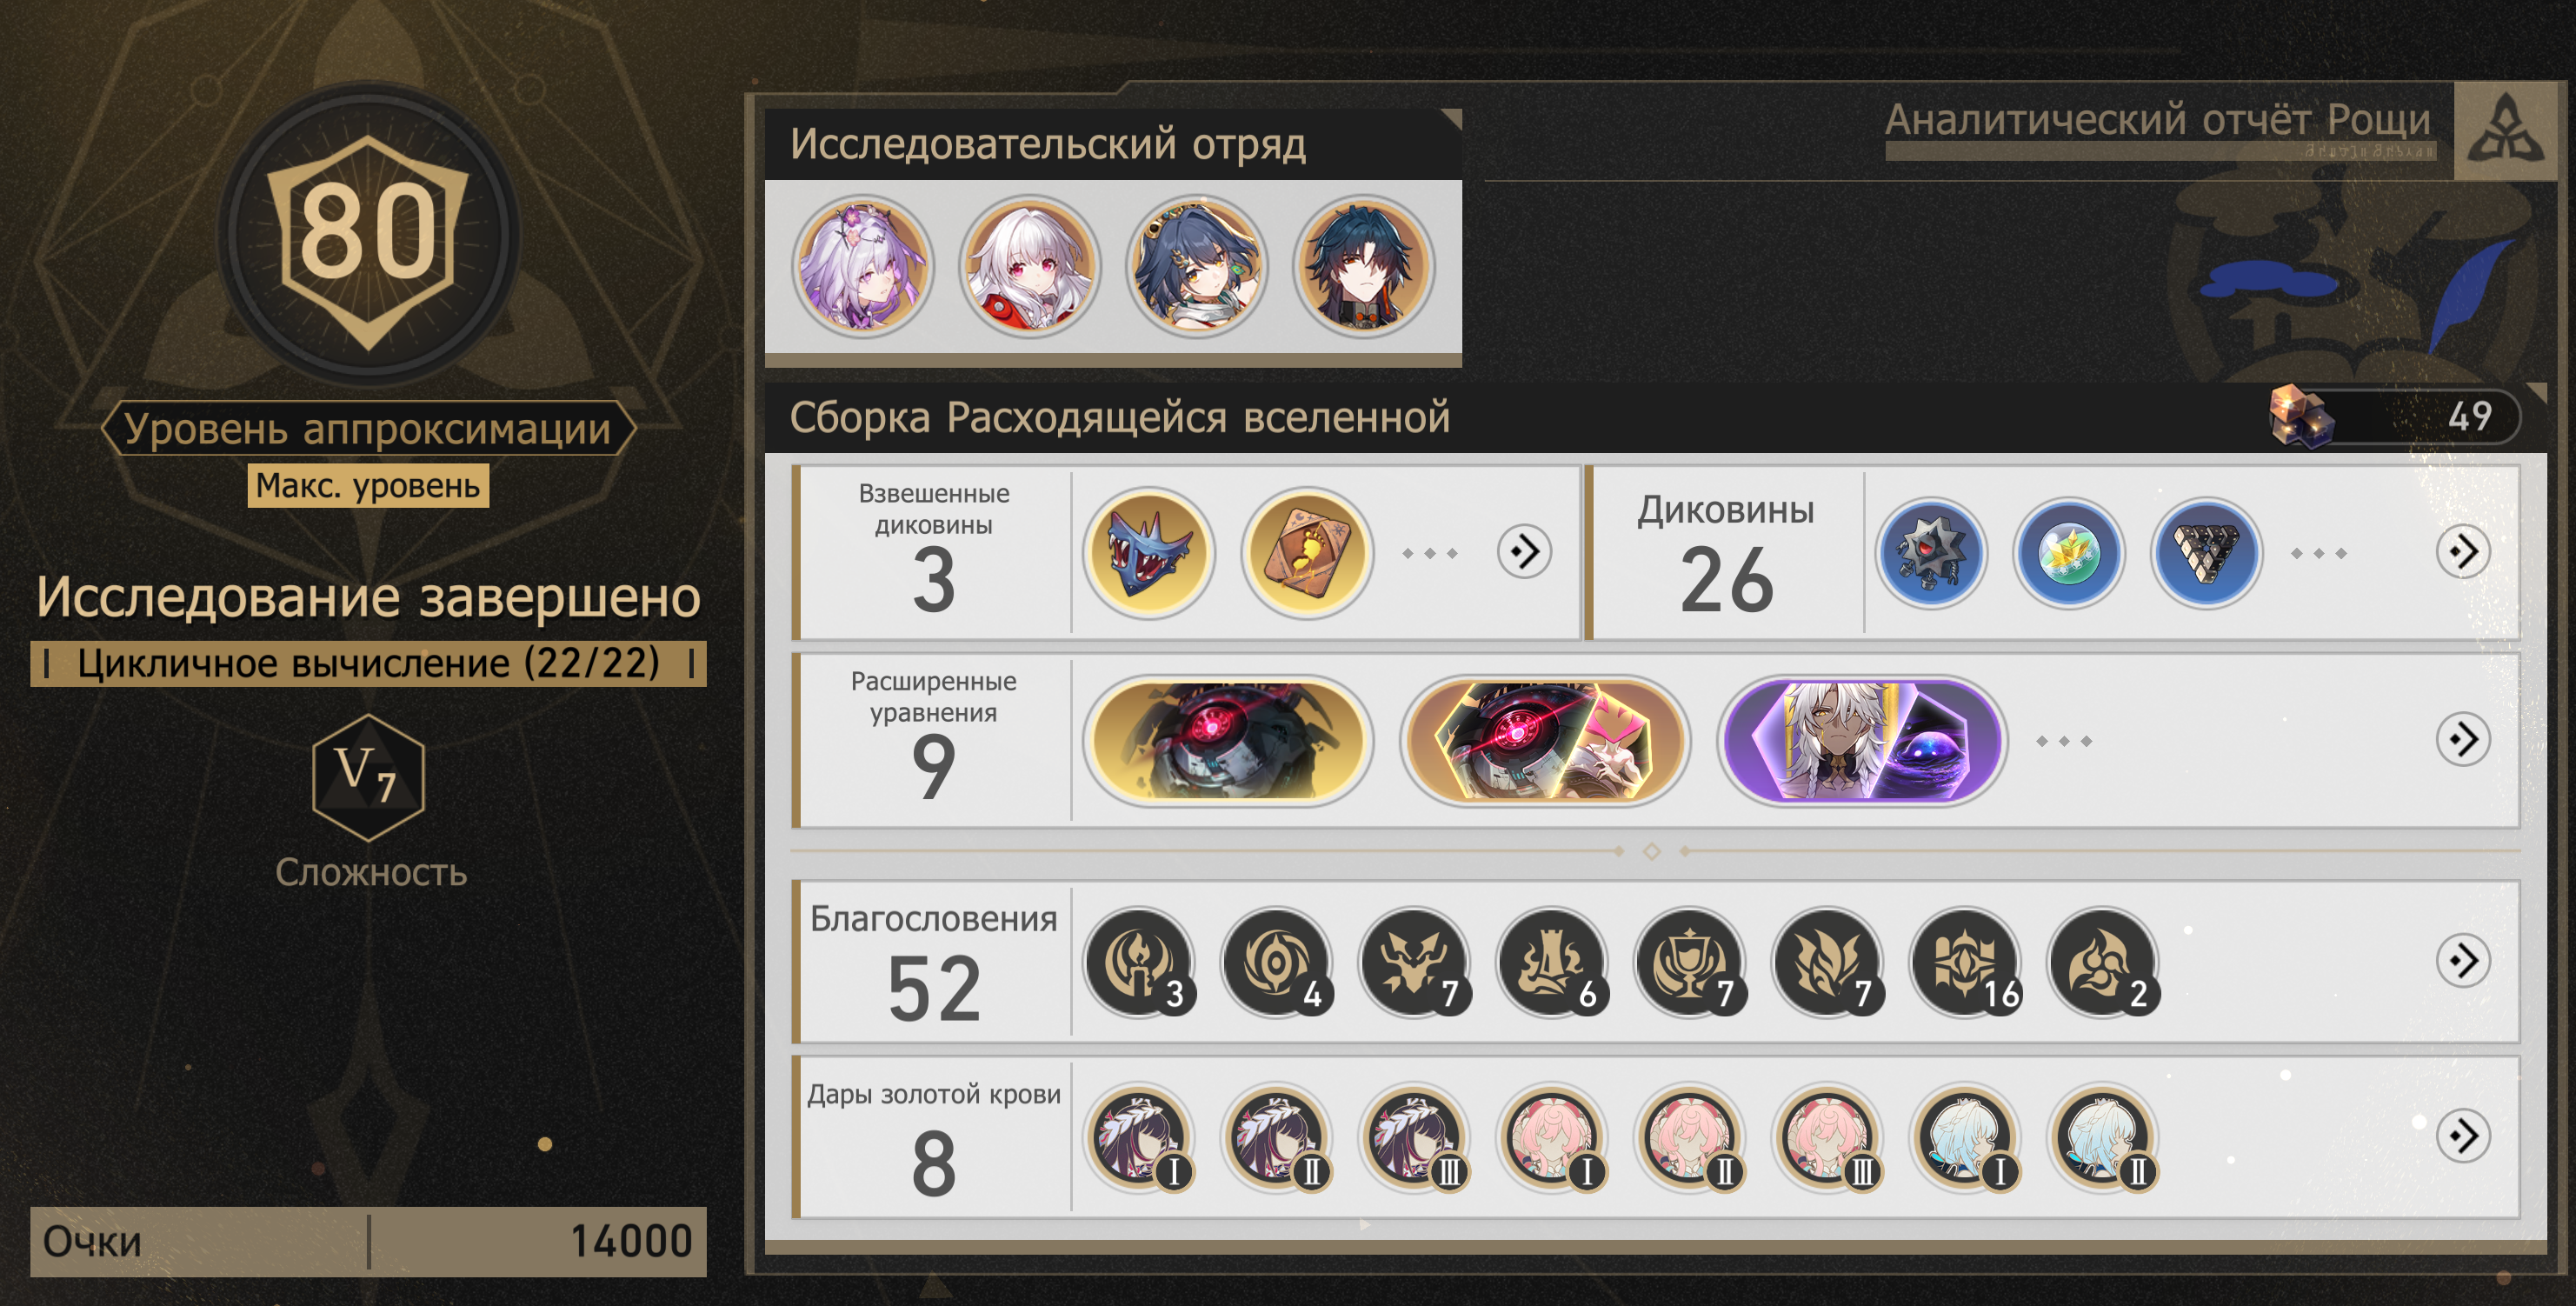
Task: Expand the Благословения row arrow
Action: [2463, 960]
